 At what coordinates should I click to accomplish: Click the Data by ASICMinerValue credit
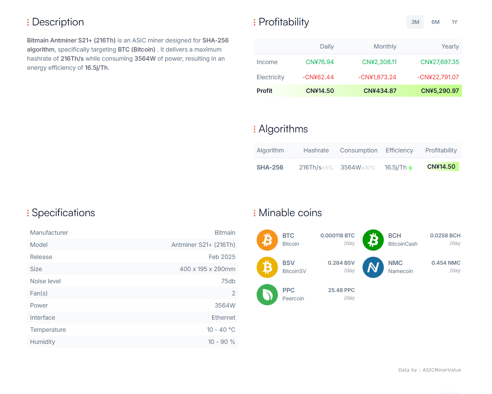coord(429,370)
